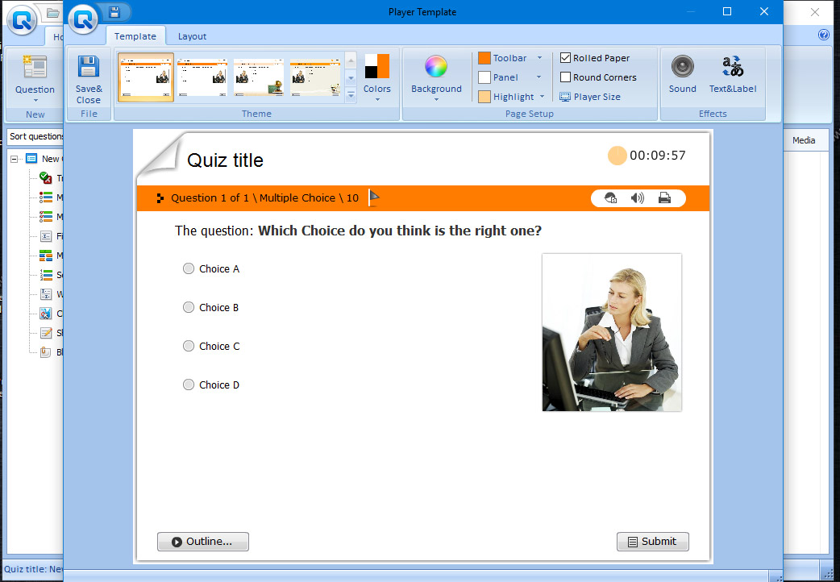This screenshot has width=840, height=582.
Task: Click the Panel white color swatch
Action: point(484,77)
